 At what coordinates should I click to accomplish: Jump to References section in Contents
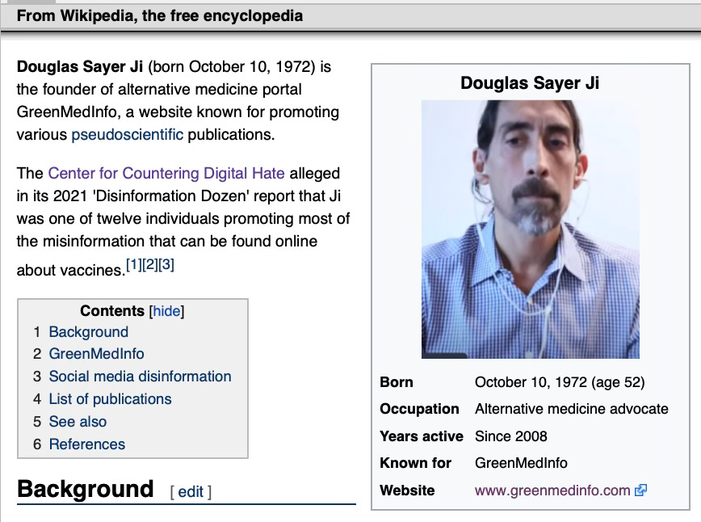87,444
